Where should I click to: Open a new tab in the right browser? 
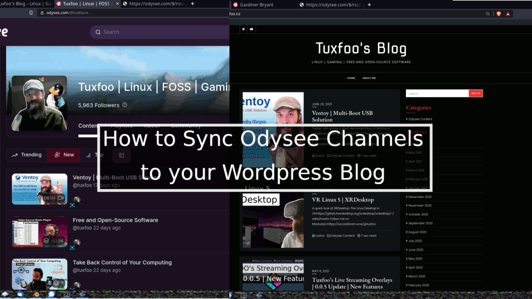369,5
